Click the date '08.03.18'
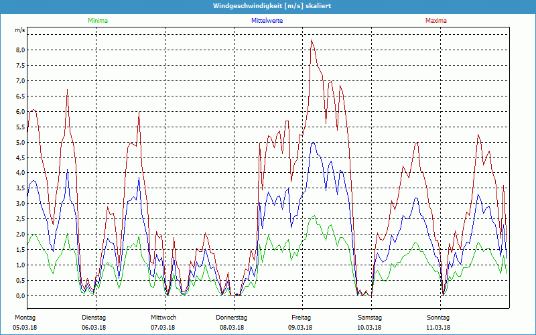Viewport: 536px width, 335px height. [232, 328]
